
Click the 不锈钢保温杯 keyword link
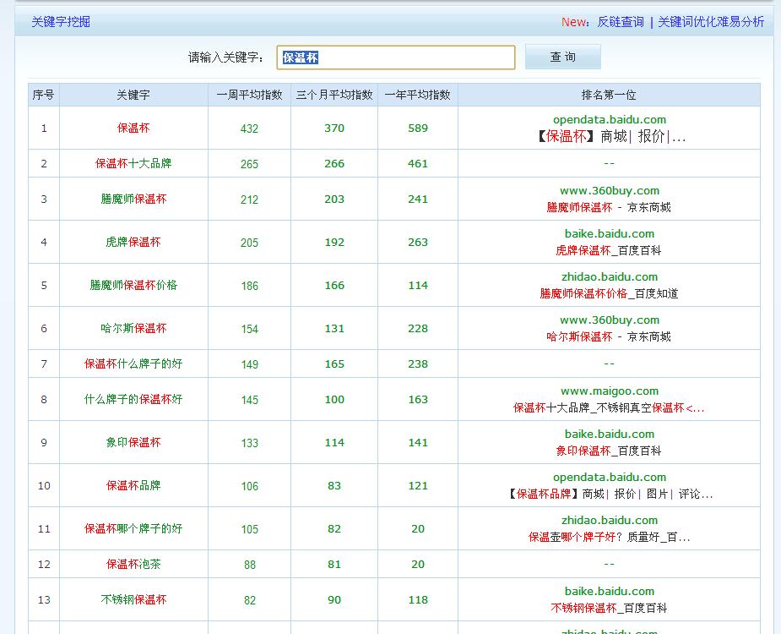click(x=133, y=600)
